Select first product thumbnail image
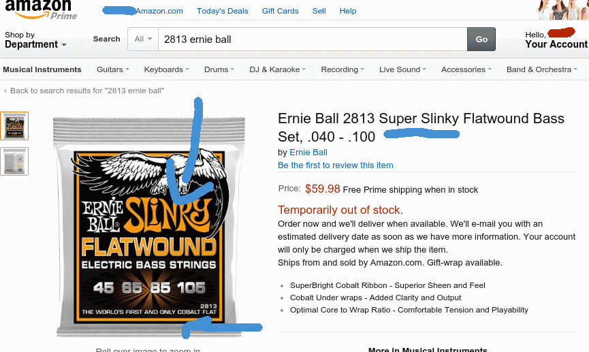This screenshot has height=352, width=589. 14,126
